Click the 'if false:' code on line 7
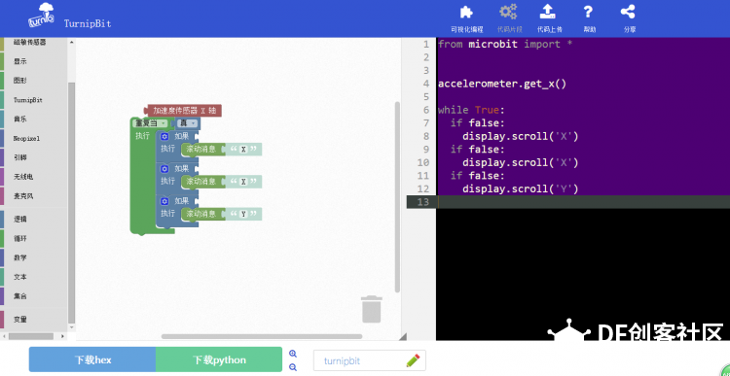The width and height of the screenshot is (730, 376). 477,123
